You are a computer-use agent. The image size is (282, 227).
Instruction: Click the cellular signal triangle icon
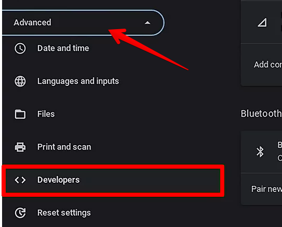(x=262, y=22)
